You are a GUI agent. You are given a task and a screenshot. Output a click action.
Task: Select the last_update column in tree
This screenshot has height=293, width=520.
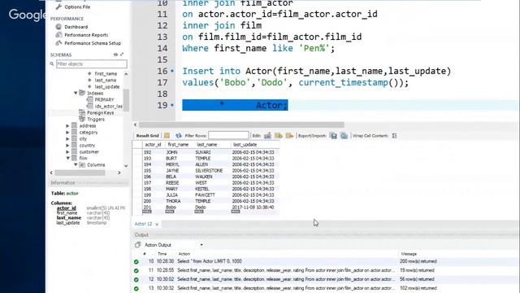(106, 87)
